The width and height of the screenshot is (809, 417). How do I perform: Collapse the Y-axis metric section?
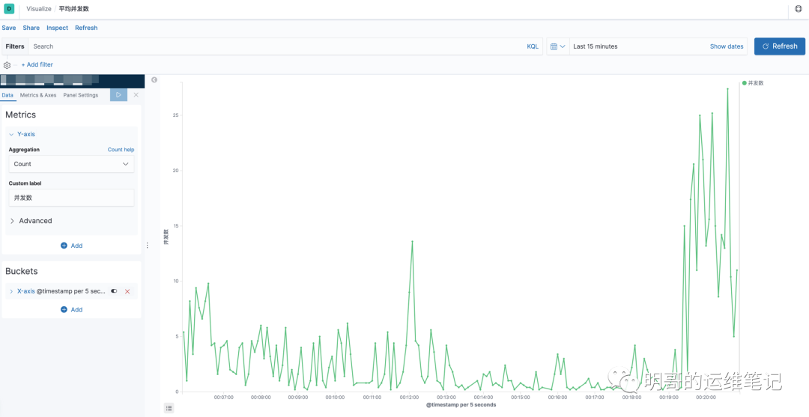click(22, 134)
